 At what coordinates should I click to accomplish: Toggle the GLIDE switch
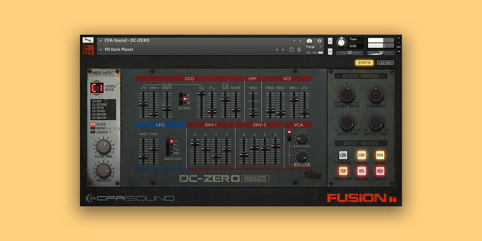click(93, 124)
